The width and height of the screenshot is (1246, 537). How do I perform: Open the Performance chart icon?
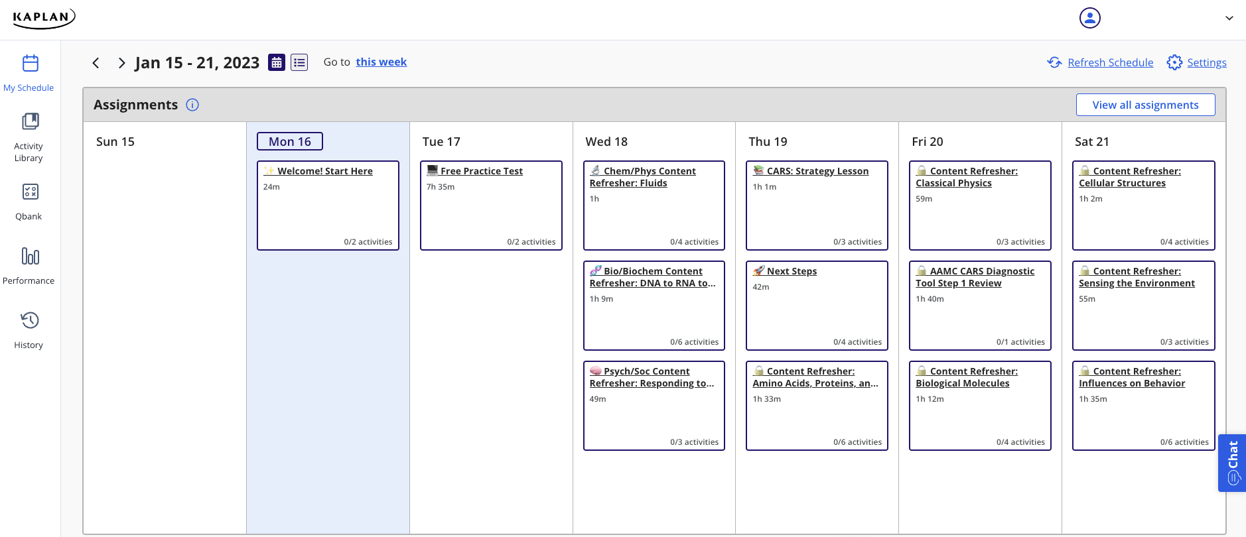point(30,256)
